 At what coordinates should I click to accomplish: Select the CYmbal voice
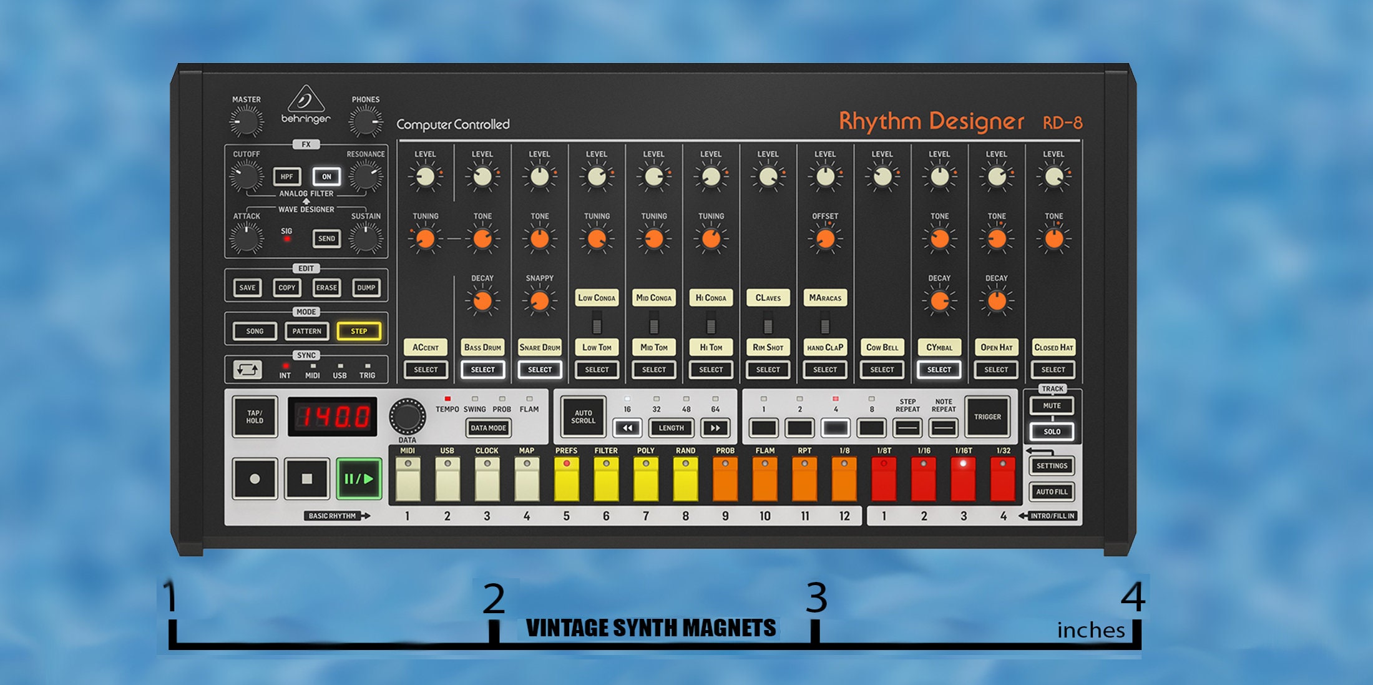pyautogui.click(x=939, y=370)
